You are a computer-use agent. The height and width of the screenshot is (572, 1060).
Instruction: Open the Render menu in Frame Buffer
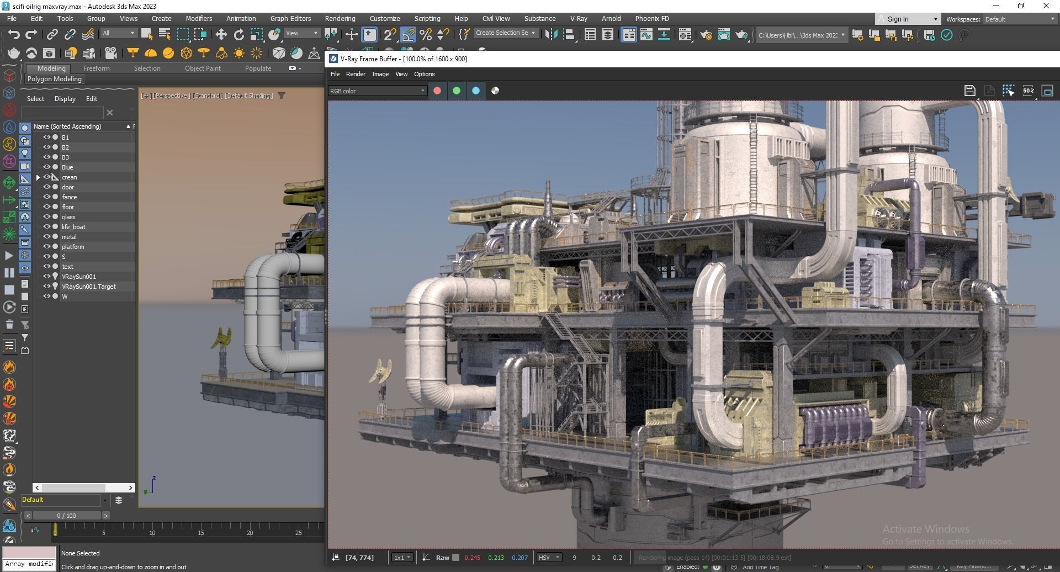click(356, 74)
